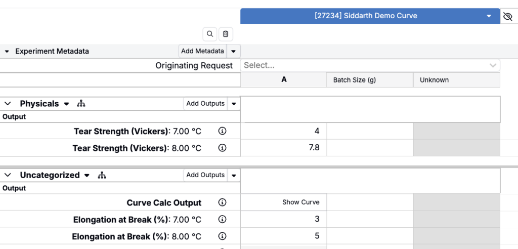518x249 pixels.
Task: Open info icon for Elongation at Break 7.00 °C
Action: 222,220
